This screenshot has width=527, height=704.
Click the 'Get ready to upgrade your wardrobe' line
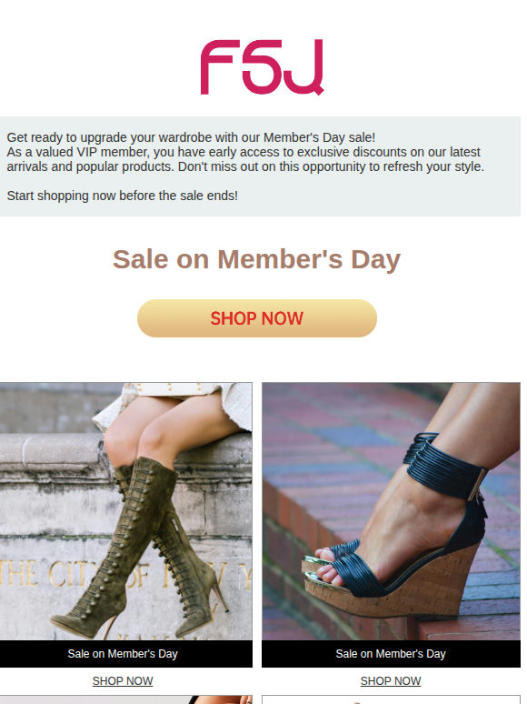(191, 137)
